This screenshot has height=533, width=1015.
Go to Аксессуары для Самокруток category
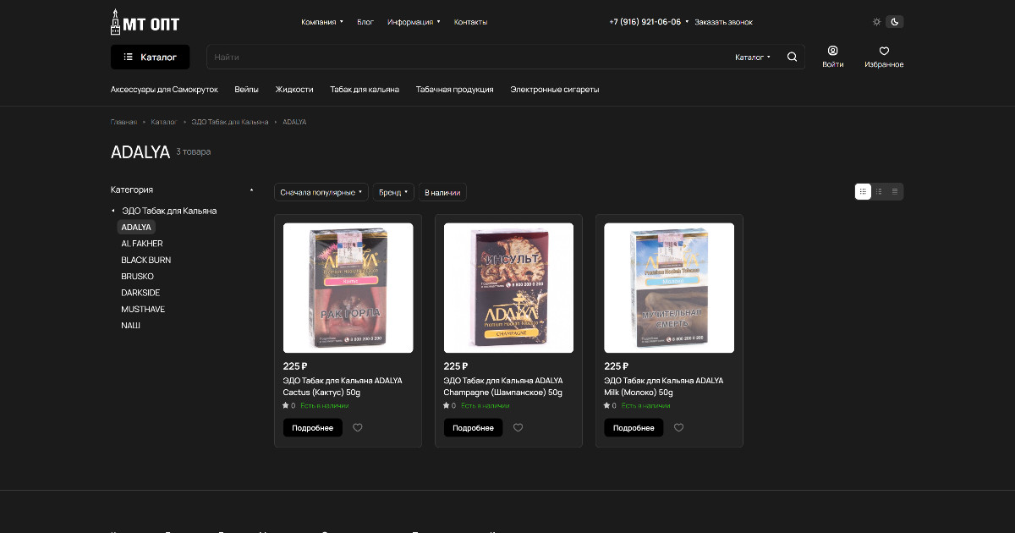(164, 89)
